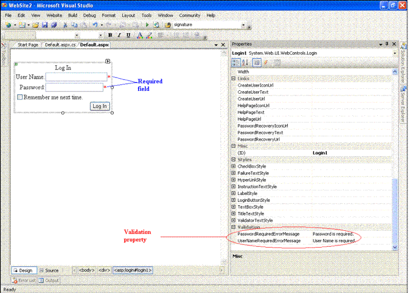Click the Background Color highlighter icon
409x293 pixels.
click(x=149, y=35)
